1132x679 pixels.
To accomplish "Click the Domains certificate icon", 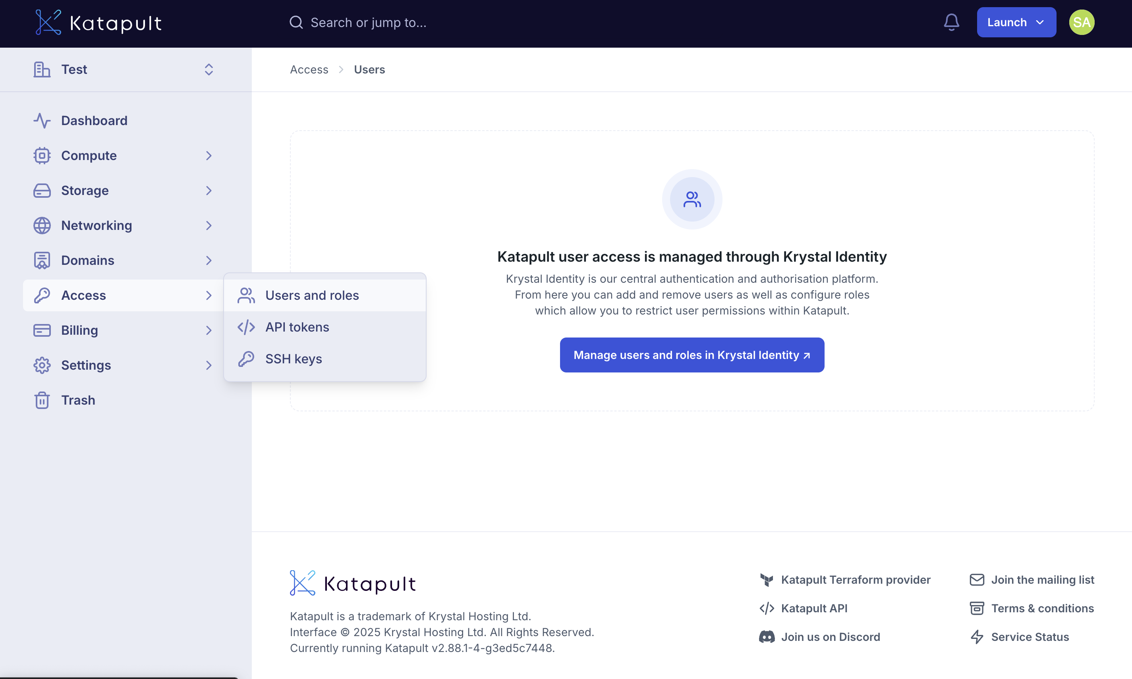I will [x=42, y=260].
